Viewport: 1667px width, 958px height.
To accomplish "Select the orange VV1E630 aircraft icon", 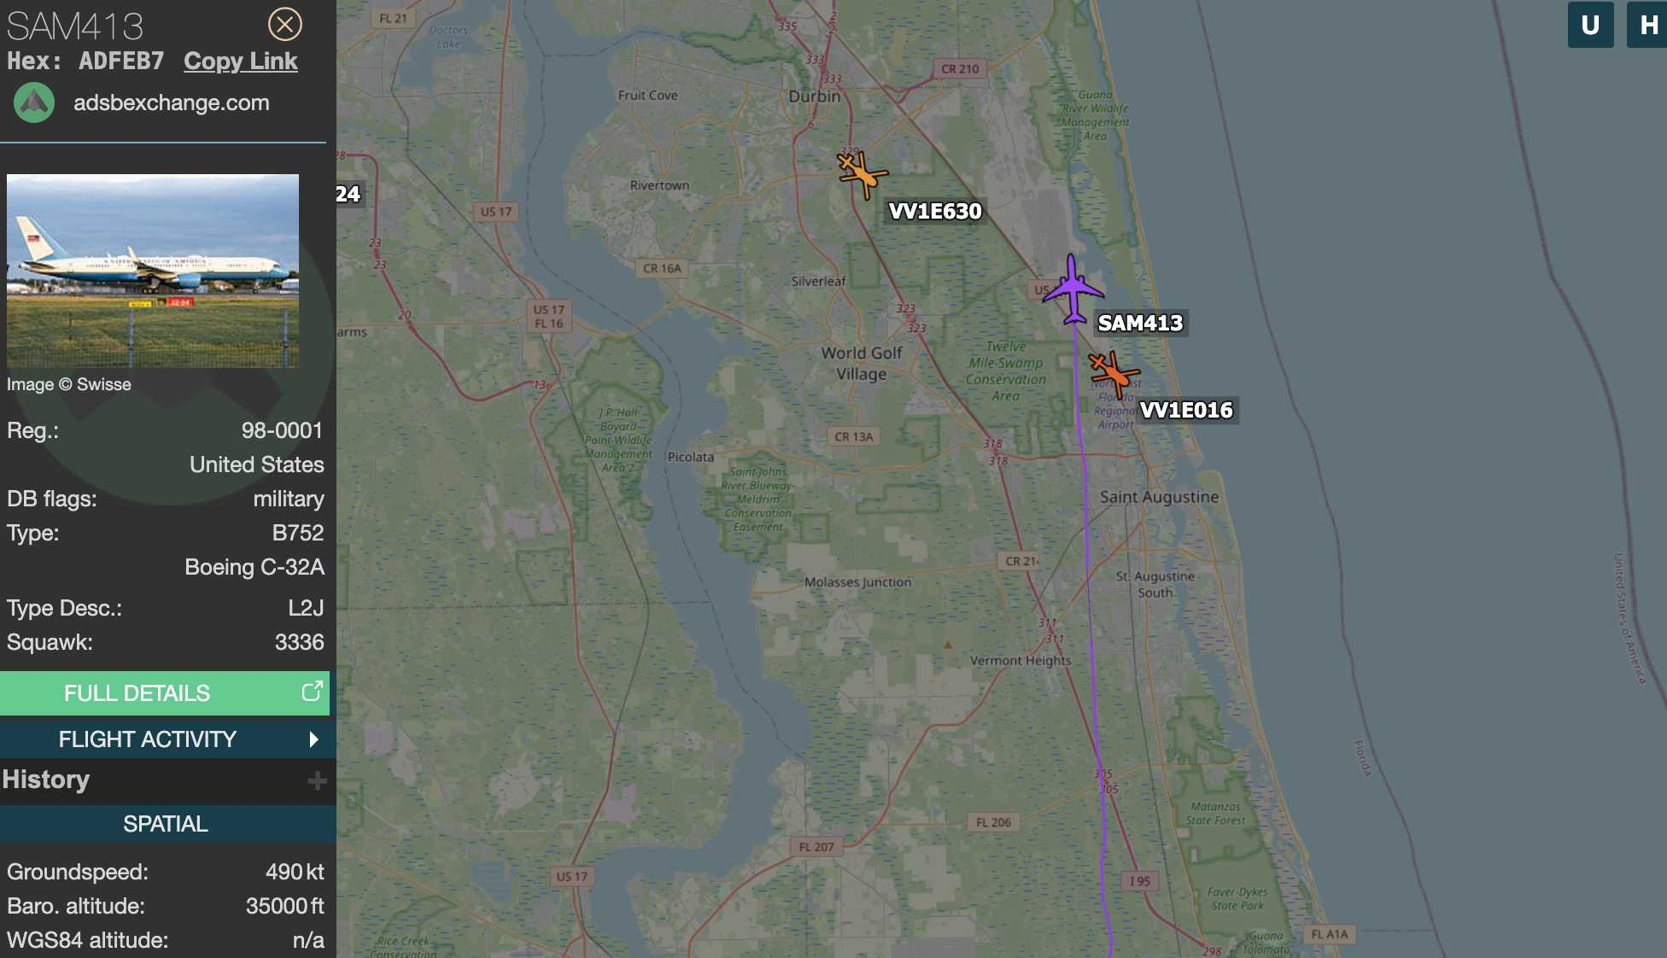I will [x=862, y=174].
